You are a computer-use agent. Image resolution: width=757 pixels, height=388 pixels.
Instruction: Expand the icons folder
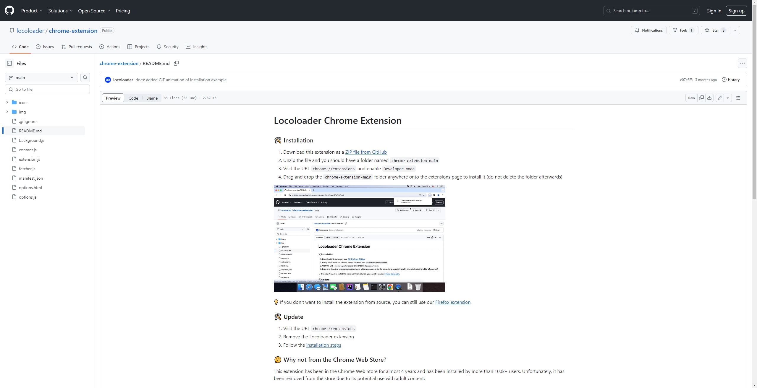coord(7,103)
